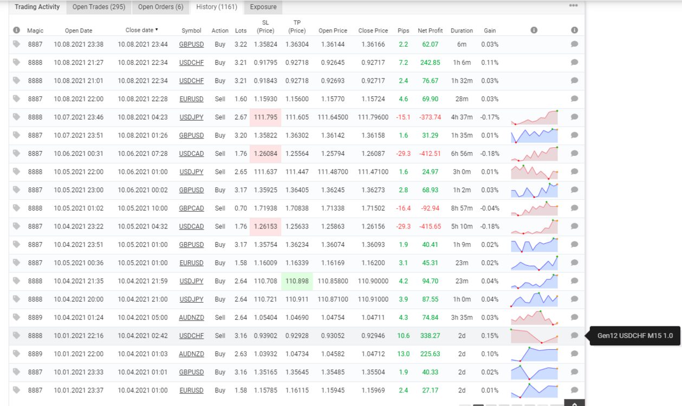Open comment bubble for USDJPY 24.97 row

(574, 172)
